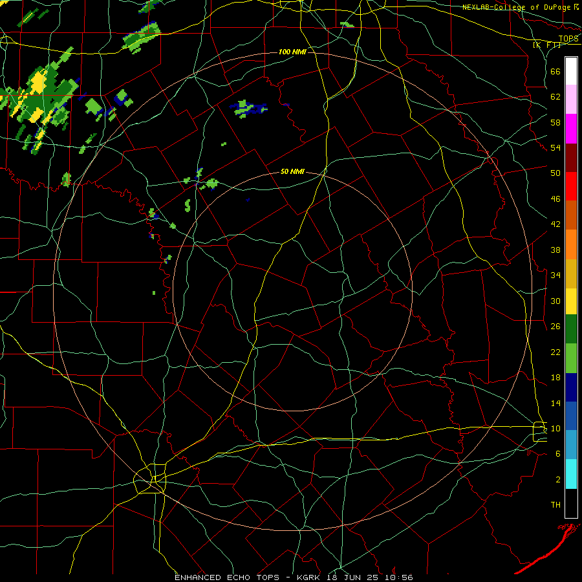Click the legend value 6
This screenshot has height=582, width=582.
(x=558, y=453)
